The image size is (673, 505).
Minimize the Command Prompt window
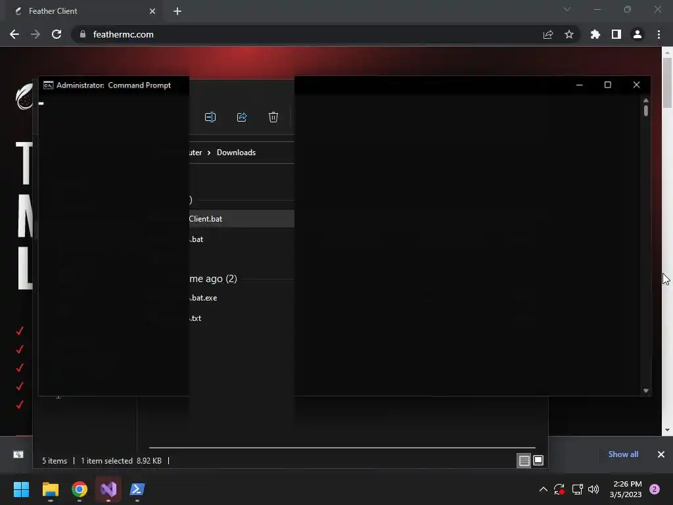coord(579,85)
